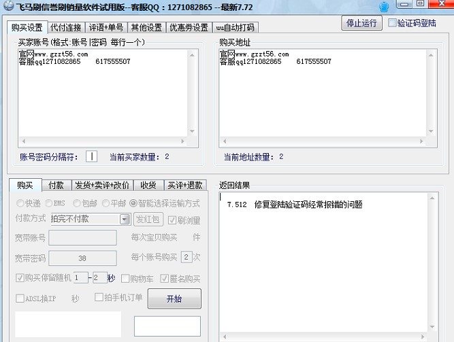Screen dimensions: 454x342
Task: Click up arrow of 买家账号 scrollbar
Action: pos(192,55)
